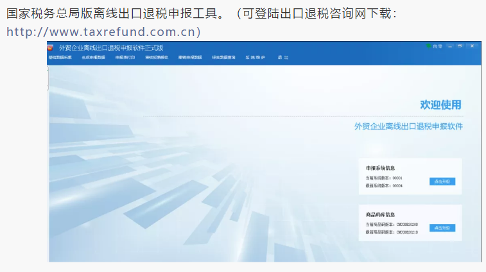
Task: Minimize the export tax refund software window
Action: point(450,46)
